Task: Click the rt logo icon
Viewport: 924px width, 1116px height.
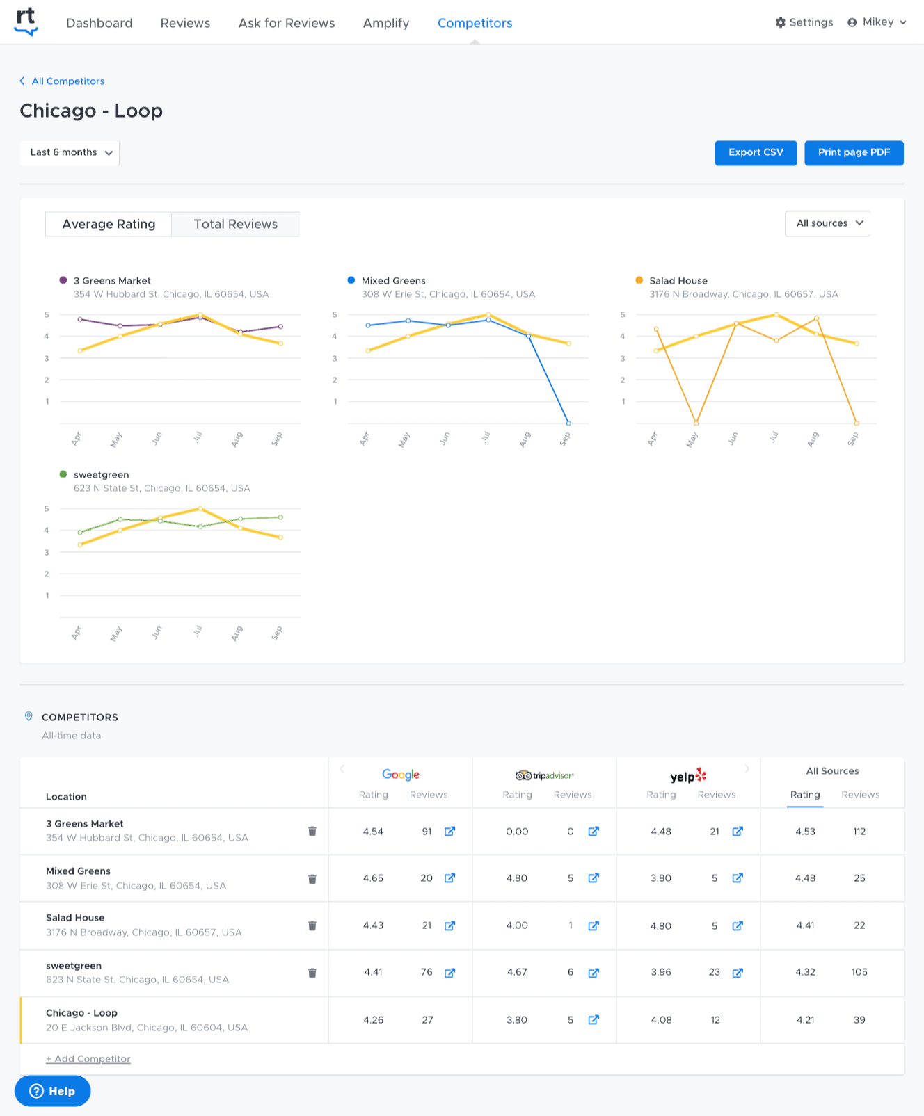Action: pyautogui.click(x=26, y=22)
